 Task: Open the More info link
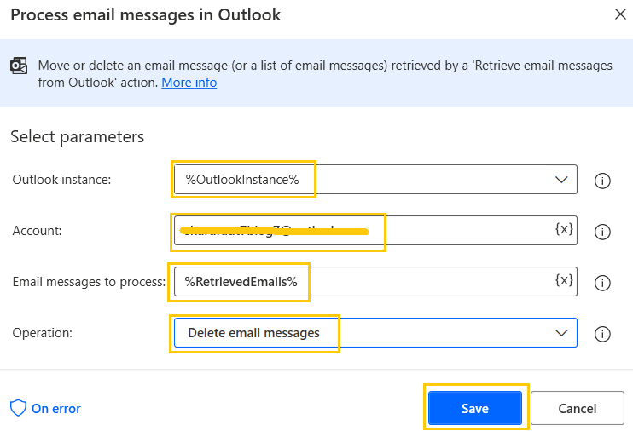[x=189, y=83]
